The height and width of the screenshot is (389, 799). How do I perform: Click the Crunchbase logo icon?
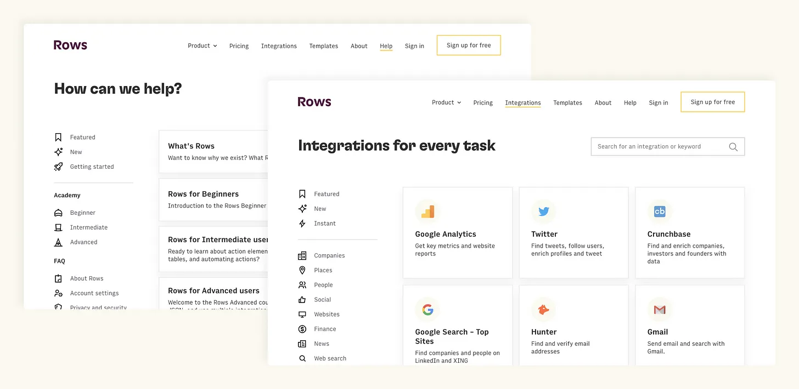(660, 211)
